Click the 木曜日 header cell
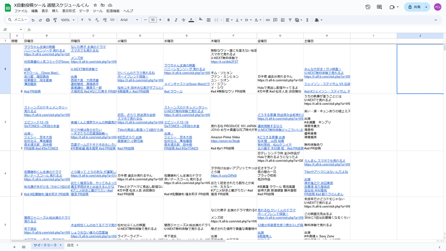Image resolution: width=446 pixels, height=251 pixels. [x=233, y=41]
